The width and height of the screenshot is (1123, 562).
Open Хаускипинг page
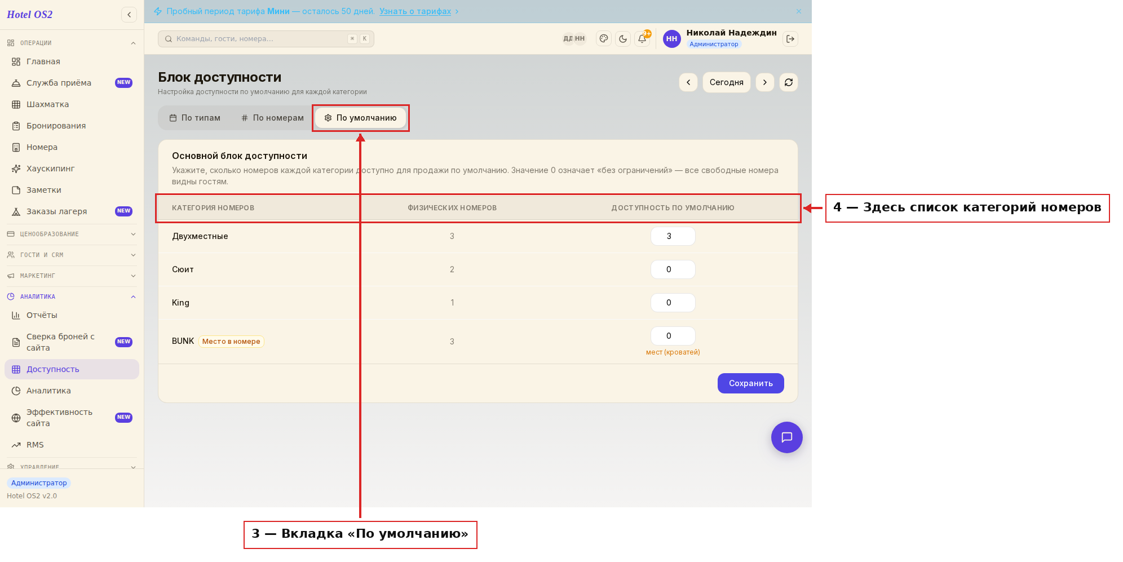click(72, 169)
